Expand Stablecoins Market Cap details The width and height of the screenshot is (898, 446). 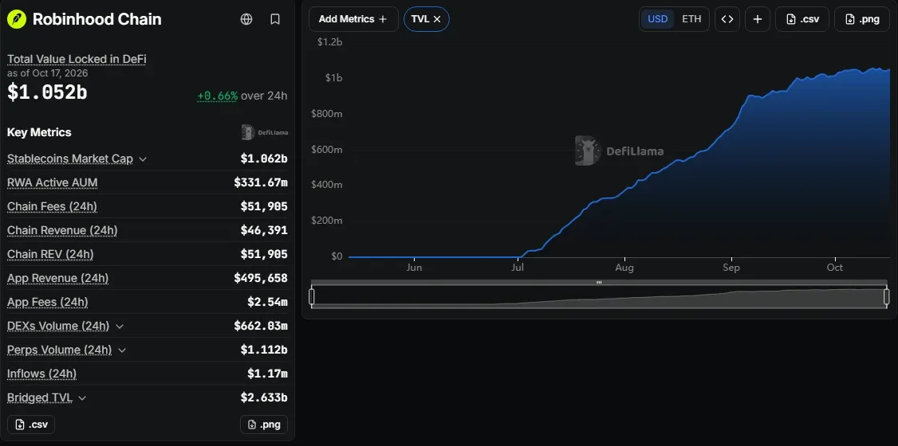(x=143, y=159)
